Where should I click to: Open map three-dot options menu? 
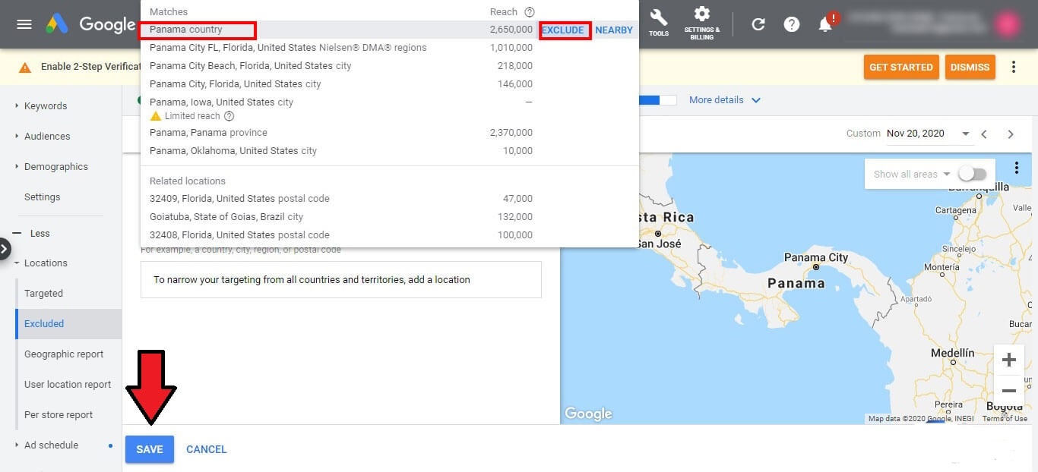coord(1017,168)
